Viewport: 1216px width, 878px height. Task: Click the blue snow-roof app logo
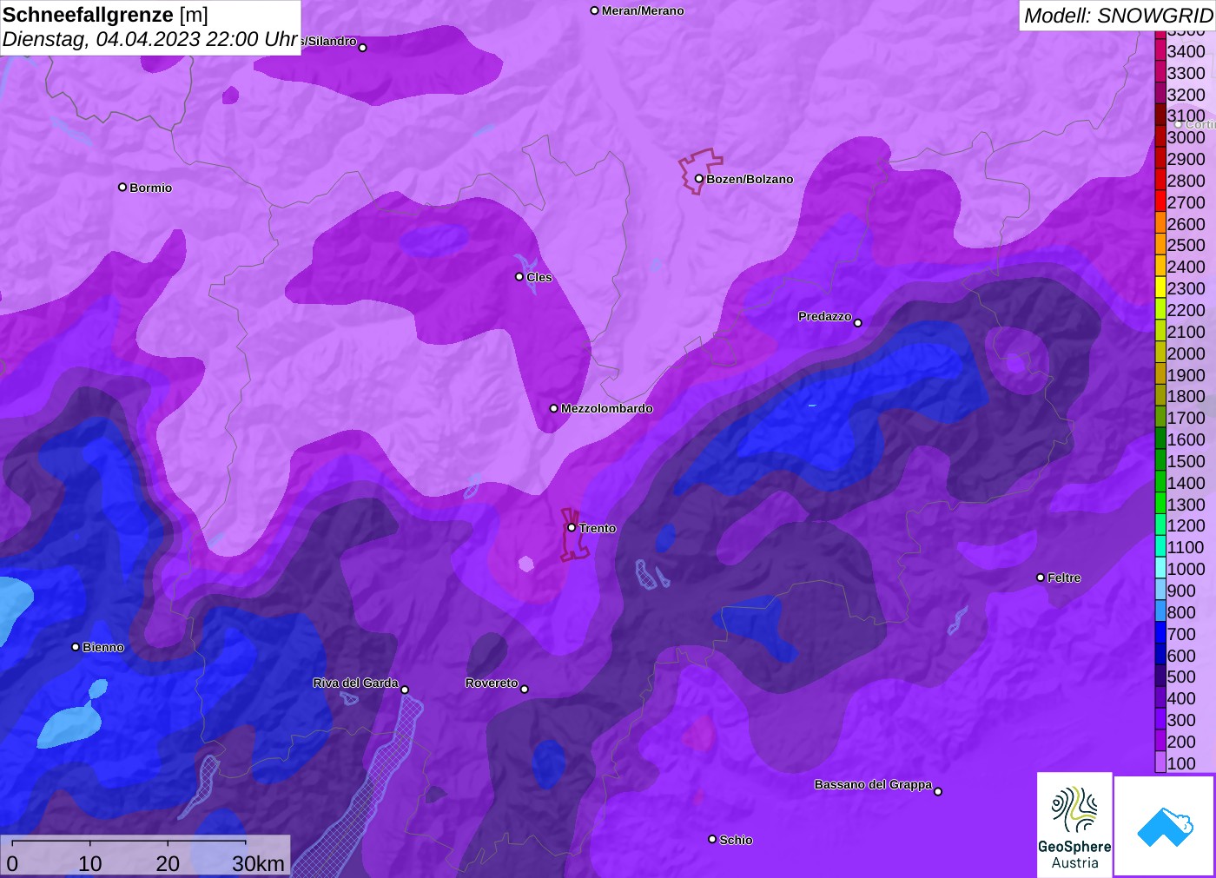pyautogui.click(x=1164, y=826)
